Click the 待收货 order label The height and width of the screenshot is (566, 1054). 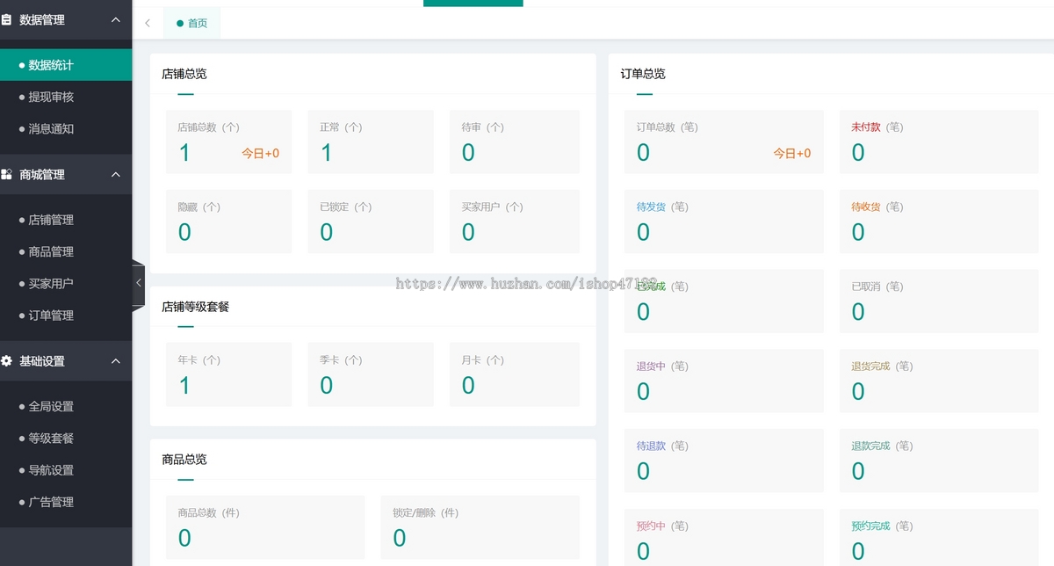click(x=866, y=207)
